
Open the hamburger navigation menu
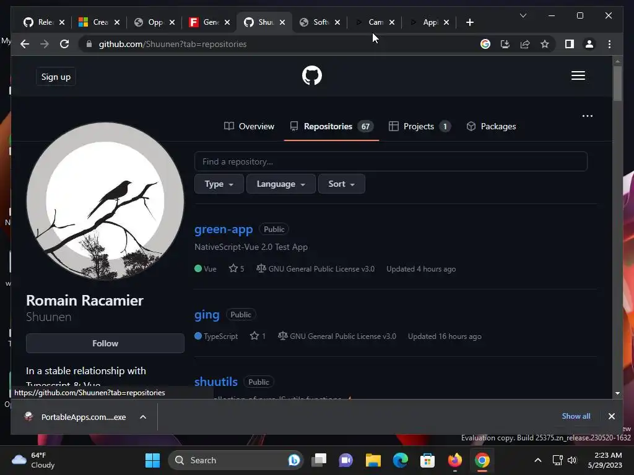click(578, 75)
